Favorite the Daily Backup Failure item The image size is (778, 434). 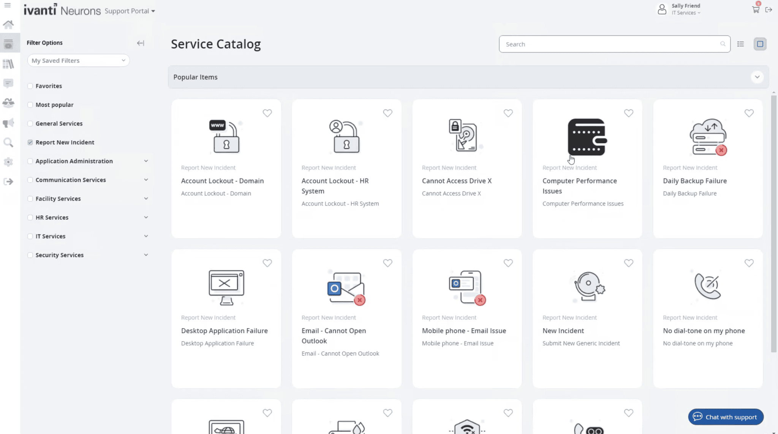coord(749,113)
